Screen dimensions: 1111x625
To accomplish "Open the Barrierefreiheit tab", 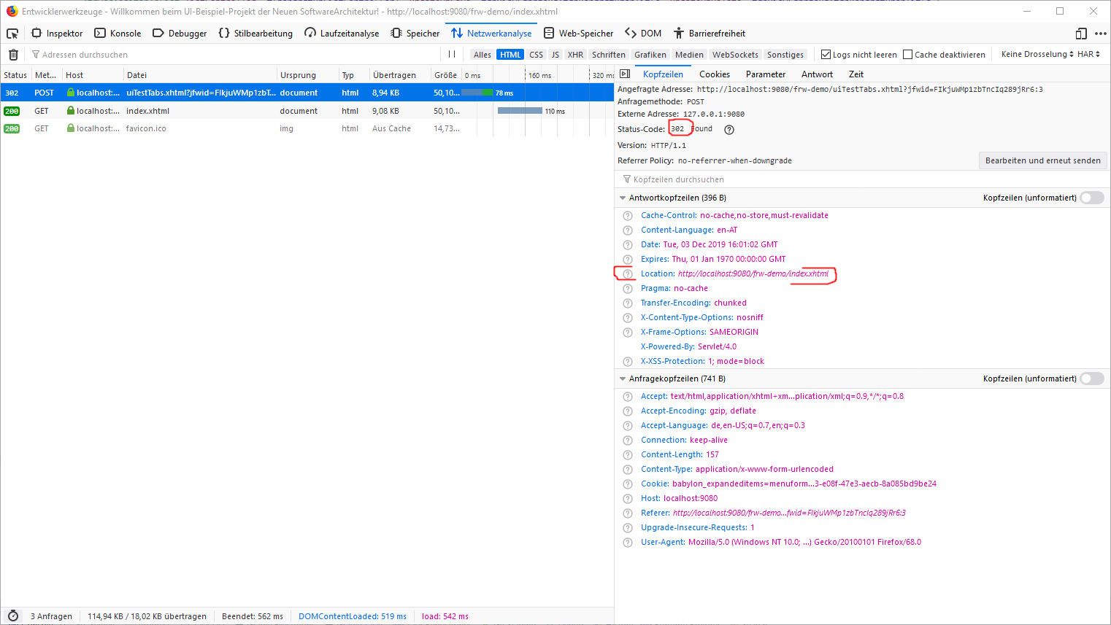I will point(710,34).
